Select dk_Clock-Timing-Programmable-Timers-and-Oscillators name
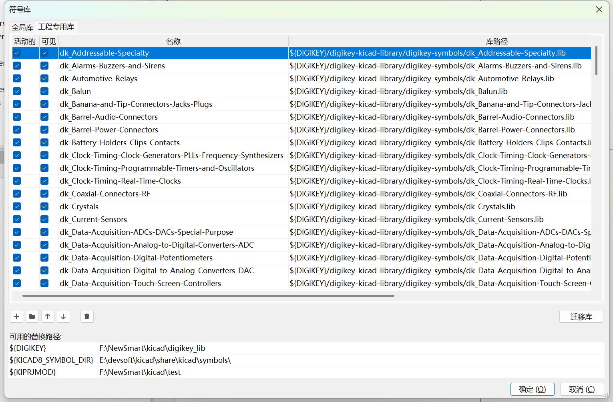613x402 pixels. (x=173, y=168)
